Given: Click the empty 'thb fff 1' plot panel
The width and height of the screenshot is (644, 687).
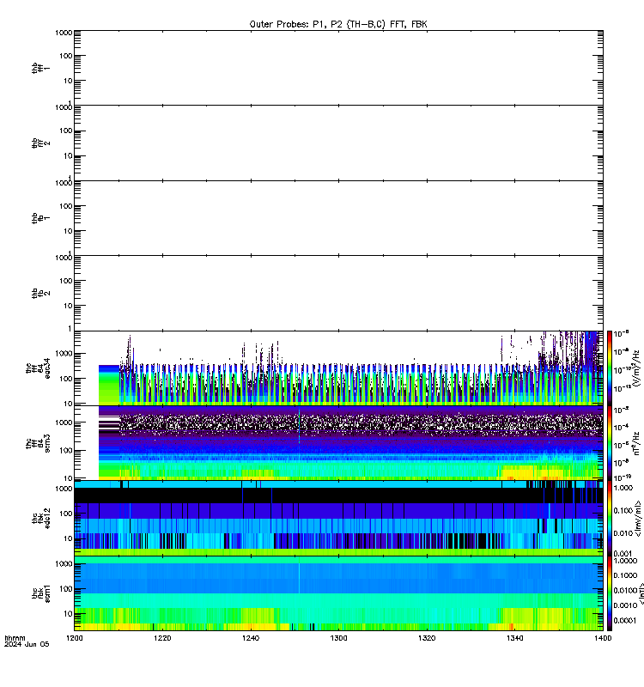Looking at the screenshot, I should pyautogui.click(x=338, y=68).
